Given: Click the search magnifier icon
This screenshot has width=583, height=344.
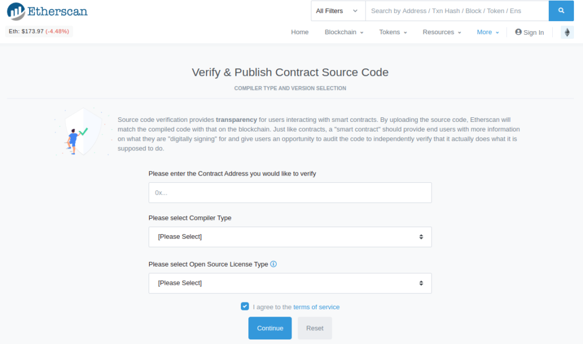Looking at the screenshot, I should pyautogui.click(x=561, y=10).
